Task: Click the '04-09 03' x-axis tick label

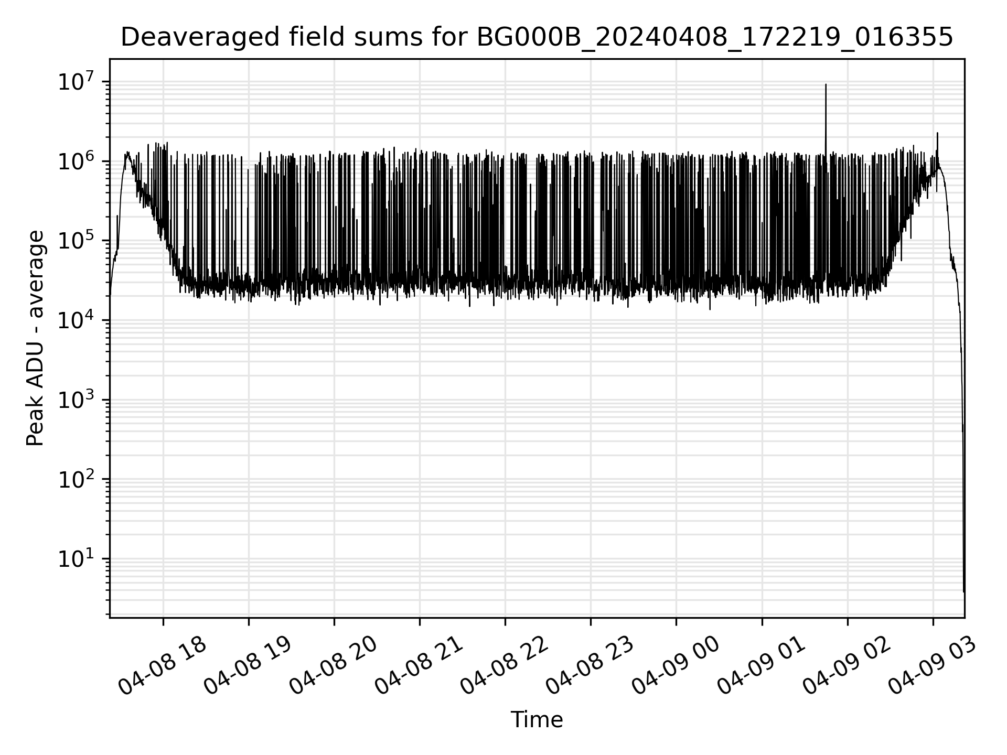Action: (x=932, y=666)
